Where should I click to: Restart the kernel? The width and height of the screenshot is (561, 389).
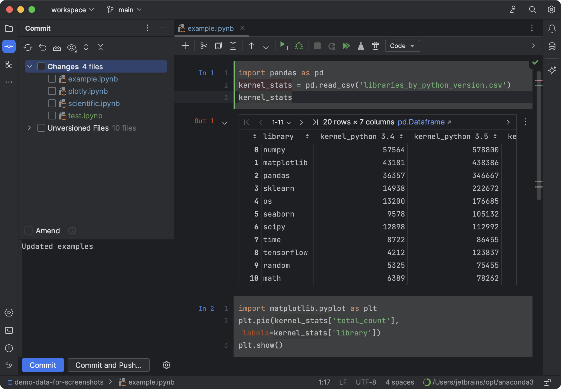(332, 46)
